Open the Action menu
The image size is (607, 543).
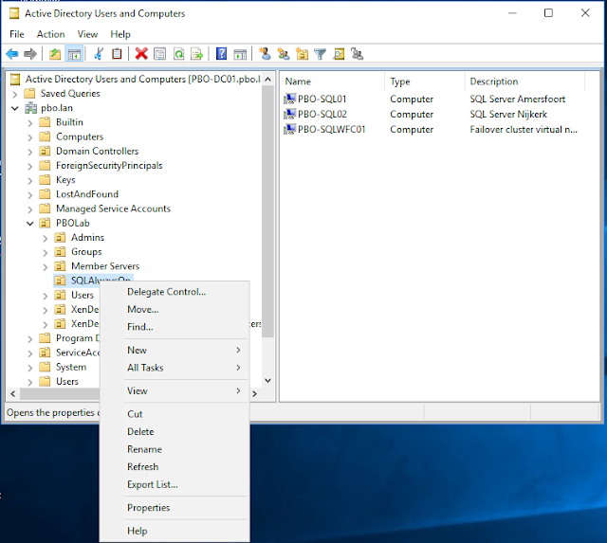pyautogui.click(x=50, y=34)
